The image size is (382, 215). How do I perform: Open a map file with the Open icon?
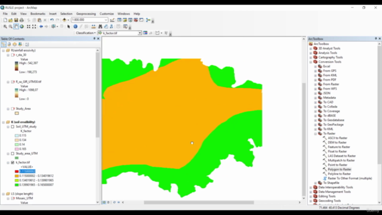coord(11,20)
